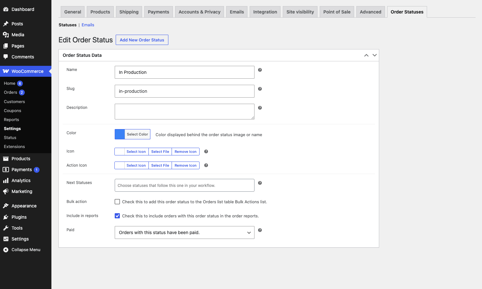This screenshot has width=482, height=289.
Task: Click Select Icon in the Icon row
Action: [136, 152]
